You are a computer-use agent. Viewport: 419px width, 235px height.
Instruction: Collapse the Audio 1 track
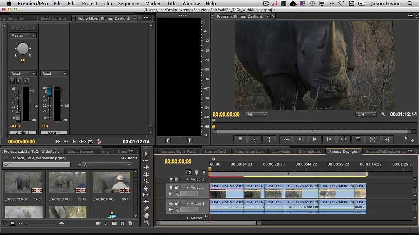point(188,203)
